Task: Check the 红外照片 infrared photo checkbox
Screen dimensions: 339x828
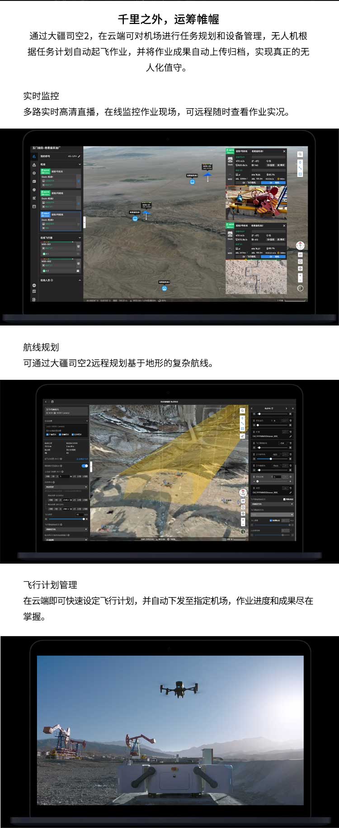Action: point(73,435)
